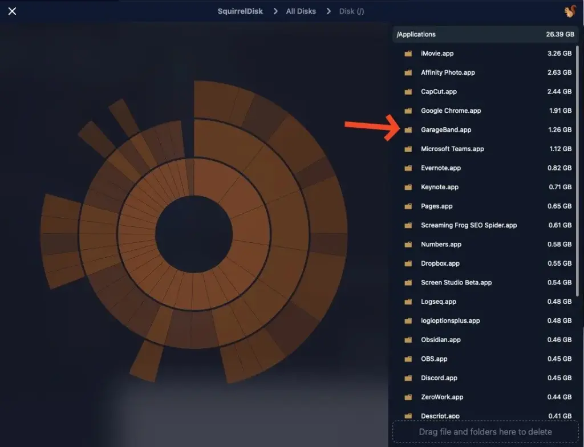
Task: Select Keynote.app name
Action: [x=440, y=187]
